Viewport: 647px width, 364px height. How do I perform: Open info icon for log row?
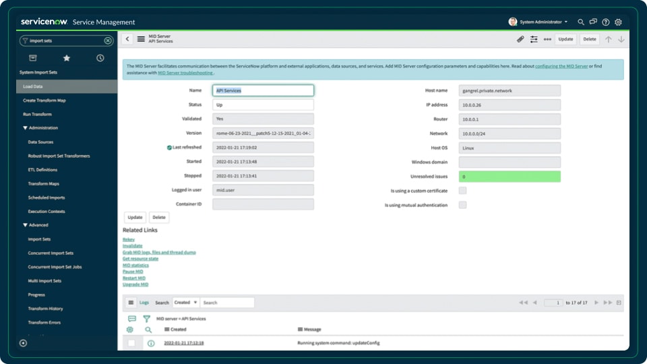[x=151, y=343]
